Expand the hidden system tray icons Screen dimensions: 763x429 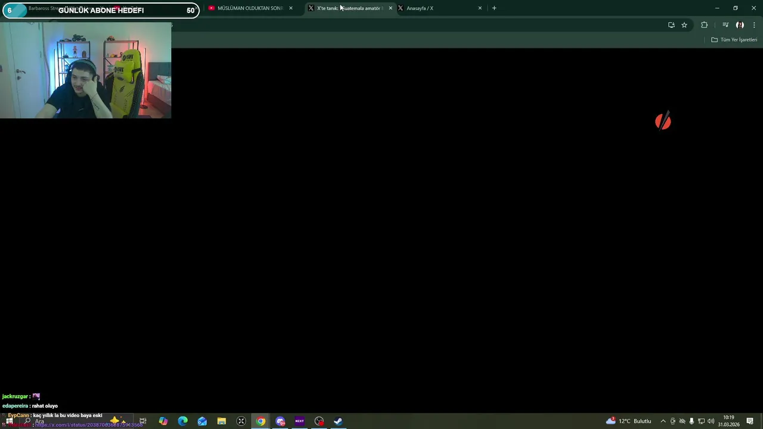click(663, 421)
